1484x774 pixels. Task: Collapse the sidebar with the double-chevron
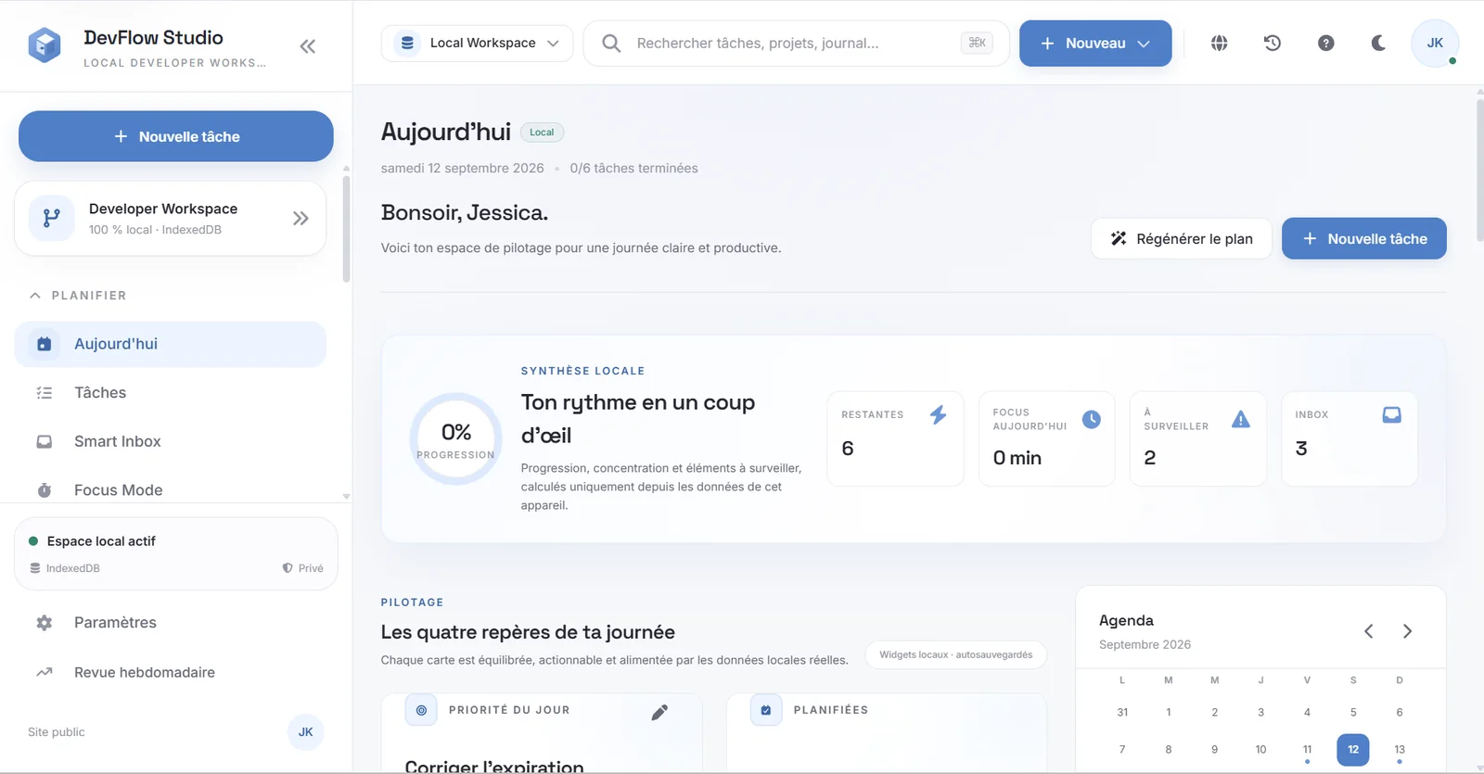pos(308,46)
